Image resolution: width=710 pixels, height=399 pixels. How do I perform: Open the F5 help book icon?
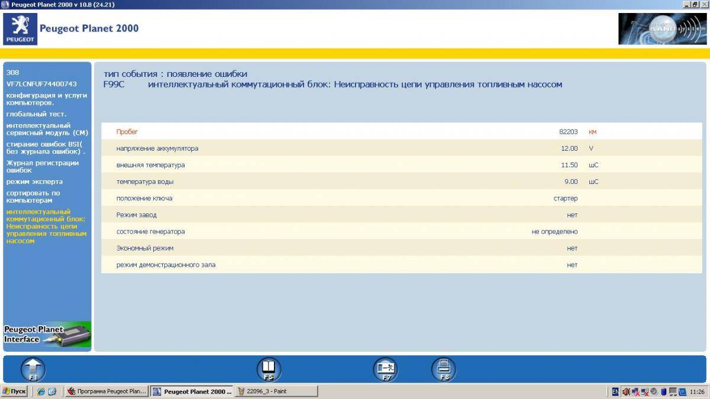click(x=269, y=369)
